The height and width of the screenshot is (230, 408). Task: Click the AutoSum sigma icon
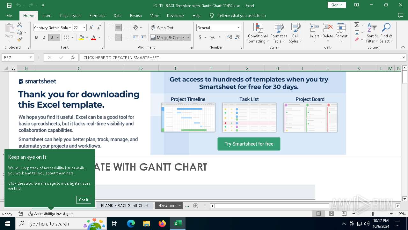(357, 25)
